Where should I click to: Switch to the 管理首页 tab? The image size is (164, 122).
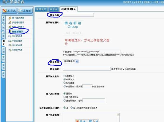41,9
